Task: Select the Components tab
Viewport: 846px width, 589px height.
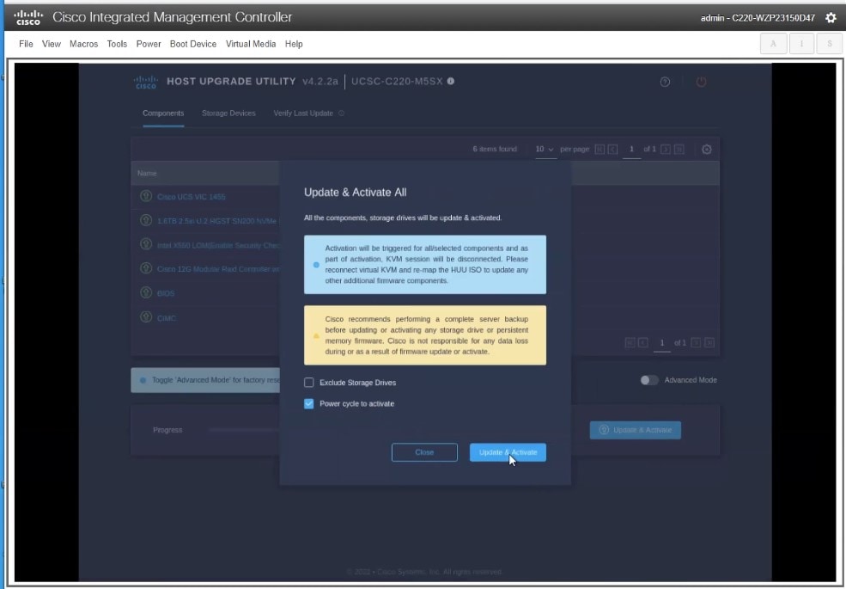Action: (163, 114)
